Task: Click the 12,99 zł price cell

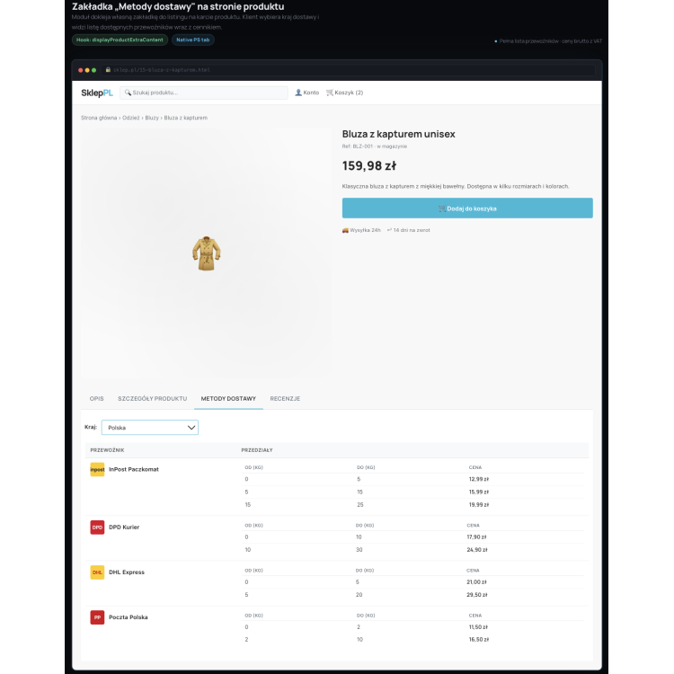Action: (x=479, y=479)
